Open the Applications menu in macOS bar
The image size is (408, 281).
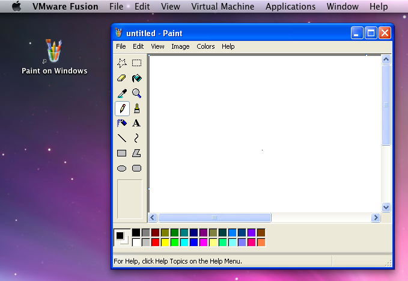[x=290, y=6]
